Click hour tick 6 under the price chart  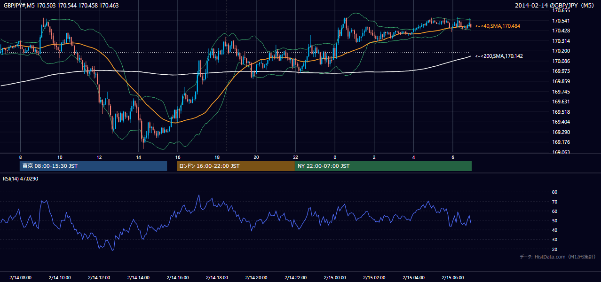point(452,157)
